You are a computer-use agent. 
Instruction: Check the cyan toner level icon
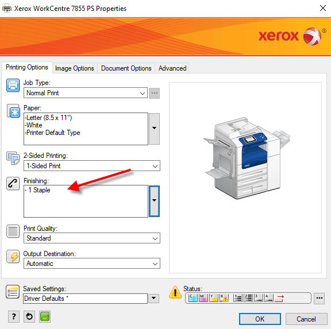tap(193, 298)
